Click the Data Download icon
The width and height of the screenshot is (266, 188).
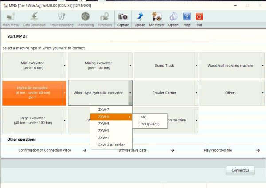click(35, 17)
